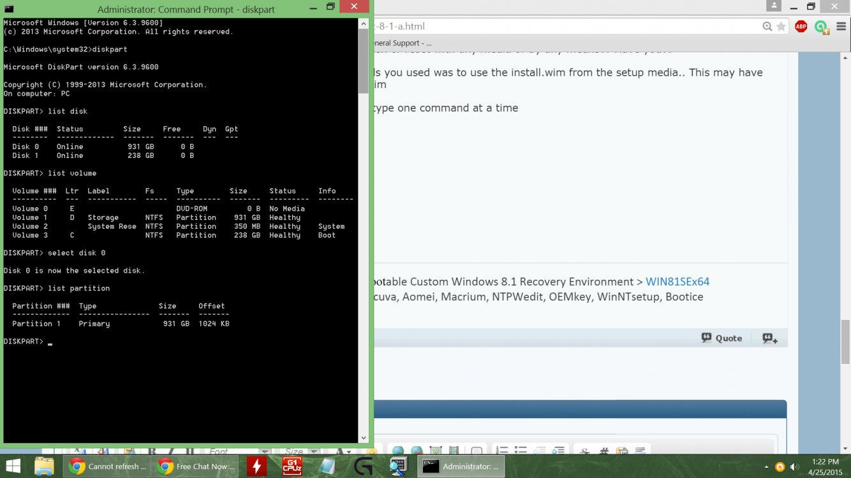Image resolution: width=851 pixels, height=478 pixels.
Task: Click the 'Volume 3' Boot row
Action: 174,235
